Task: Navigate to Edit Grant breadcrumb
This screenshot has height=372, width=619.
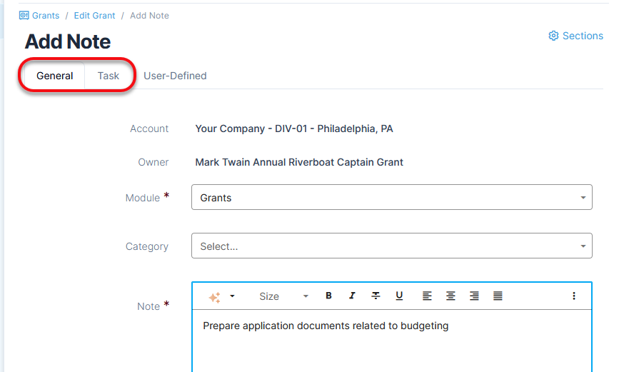Action: click(94, 16)
